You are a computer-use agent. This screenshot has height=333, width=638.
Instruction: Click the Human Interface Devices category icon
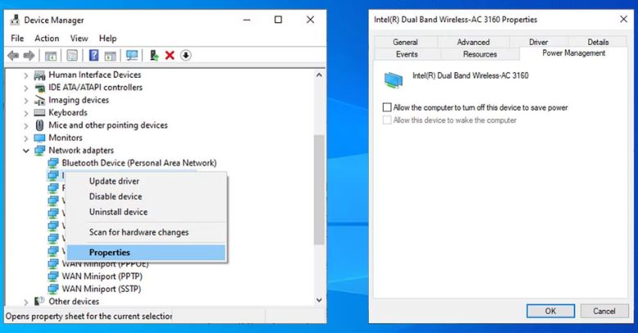[39, 75]
